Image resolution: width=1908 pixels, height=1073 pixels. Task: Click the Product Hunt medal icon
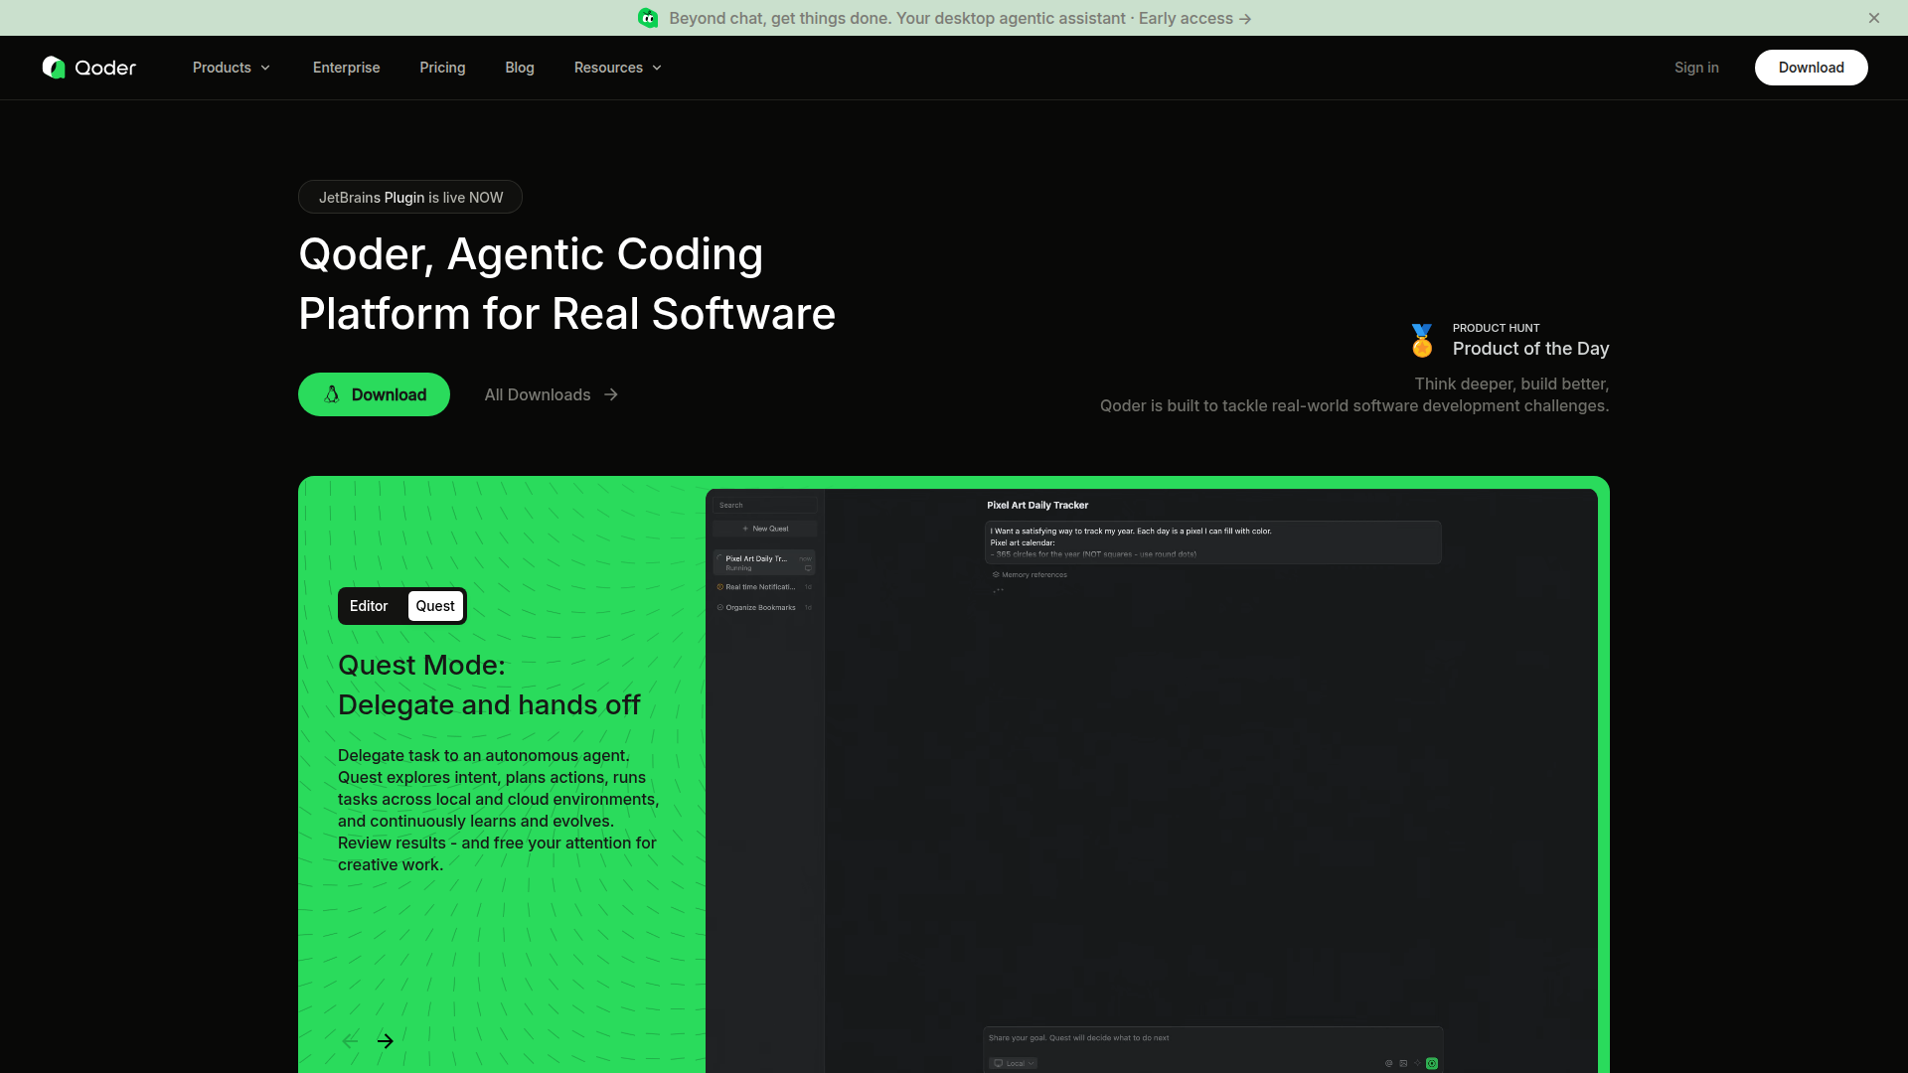pos(1422,341)
